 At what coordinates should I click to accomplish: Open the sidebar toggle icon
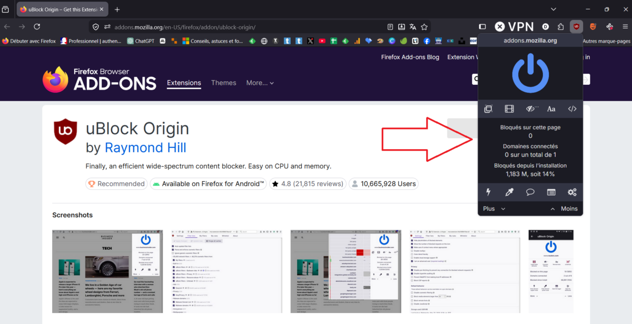tap(482, 26)
